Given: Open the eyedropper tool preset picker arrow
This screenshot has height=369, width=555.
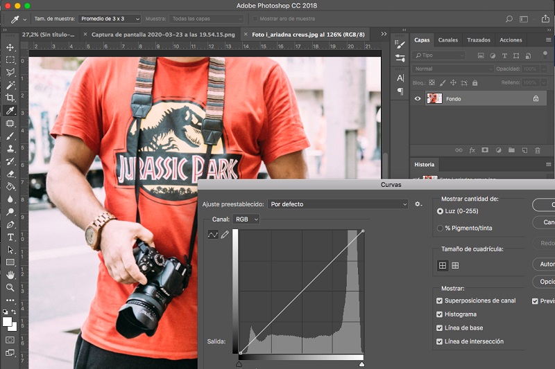Looking at the screenshot, I should (x=24, y=19).
